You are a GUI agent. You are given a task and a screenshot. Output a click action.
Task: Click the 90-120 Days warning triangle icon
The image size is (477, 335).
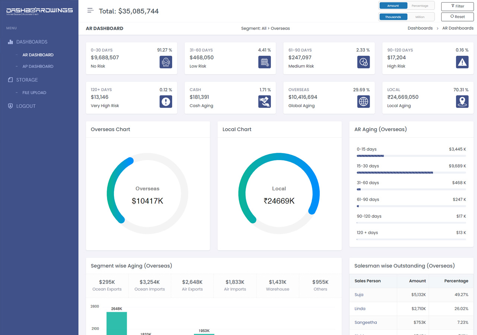[x=462, y=62]
